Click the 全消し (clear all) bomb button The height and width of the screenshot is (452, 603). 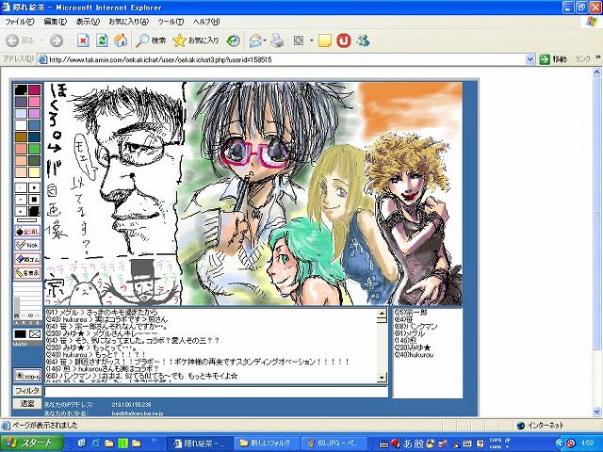coord(27,232)
